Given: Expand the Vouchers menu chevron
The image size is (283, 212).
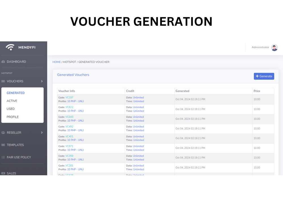Looking at the screenshot, I should click(42, 81).
